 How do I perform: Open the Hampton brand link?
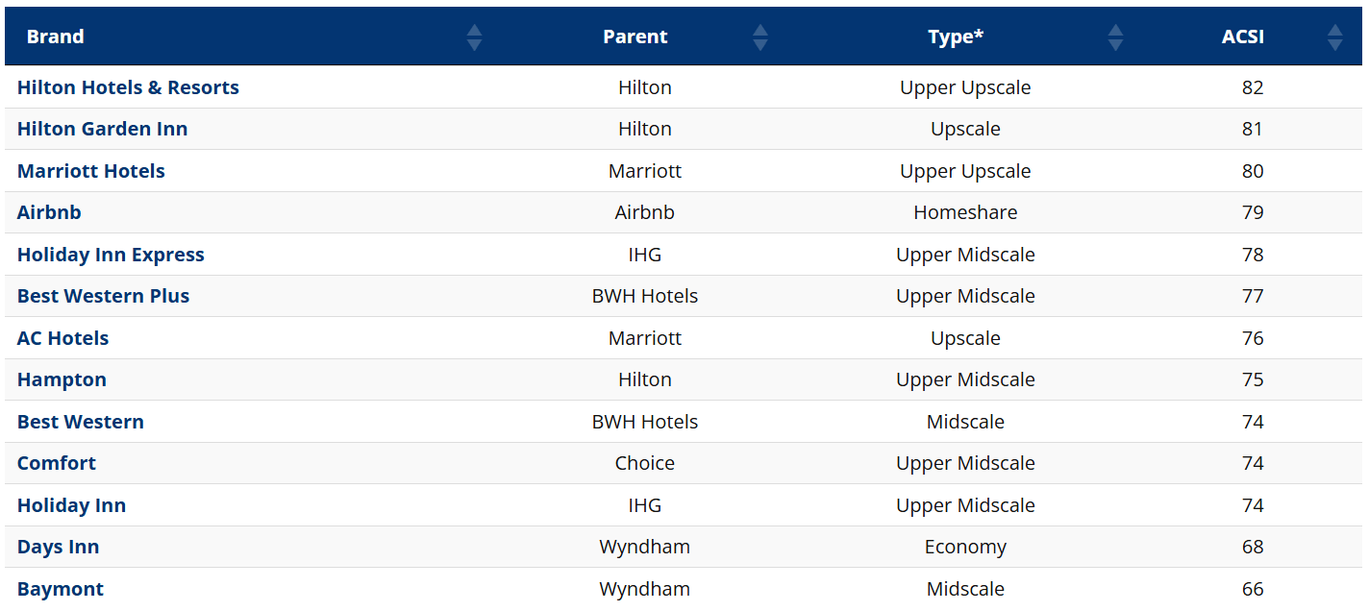click(62, 379)
